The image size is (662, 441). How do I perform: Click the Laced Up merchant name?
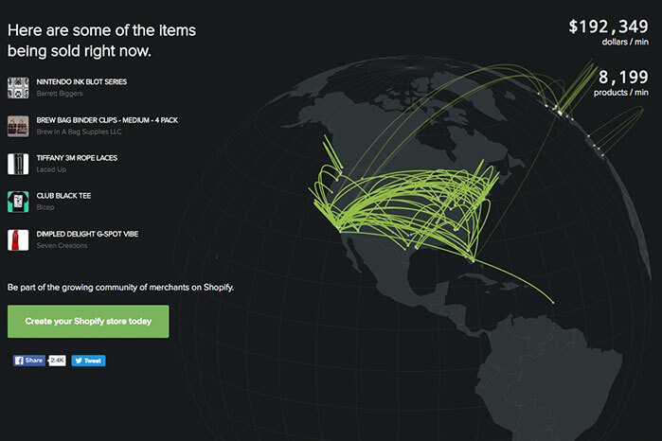[51, 169]
